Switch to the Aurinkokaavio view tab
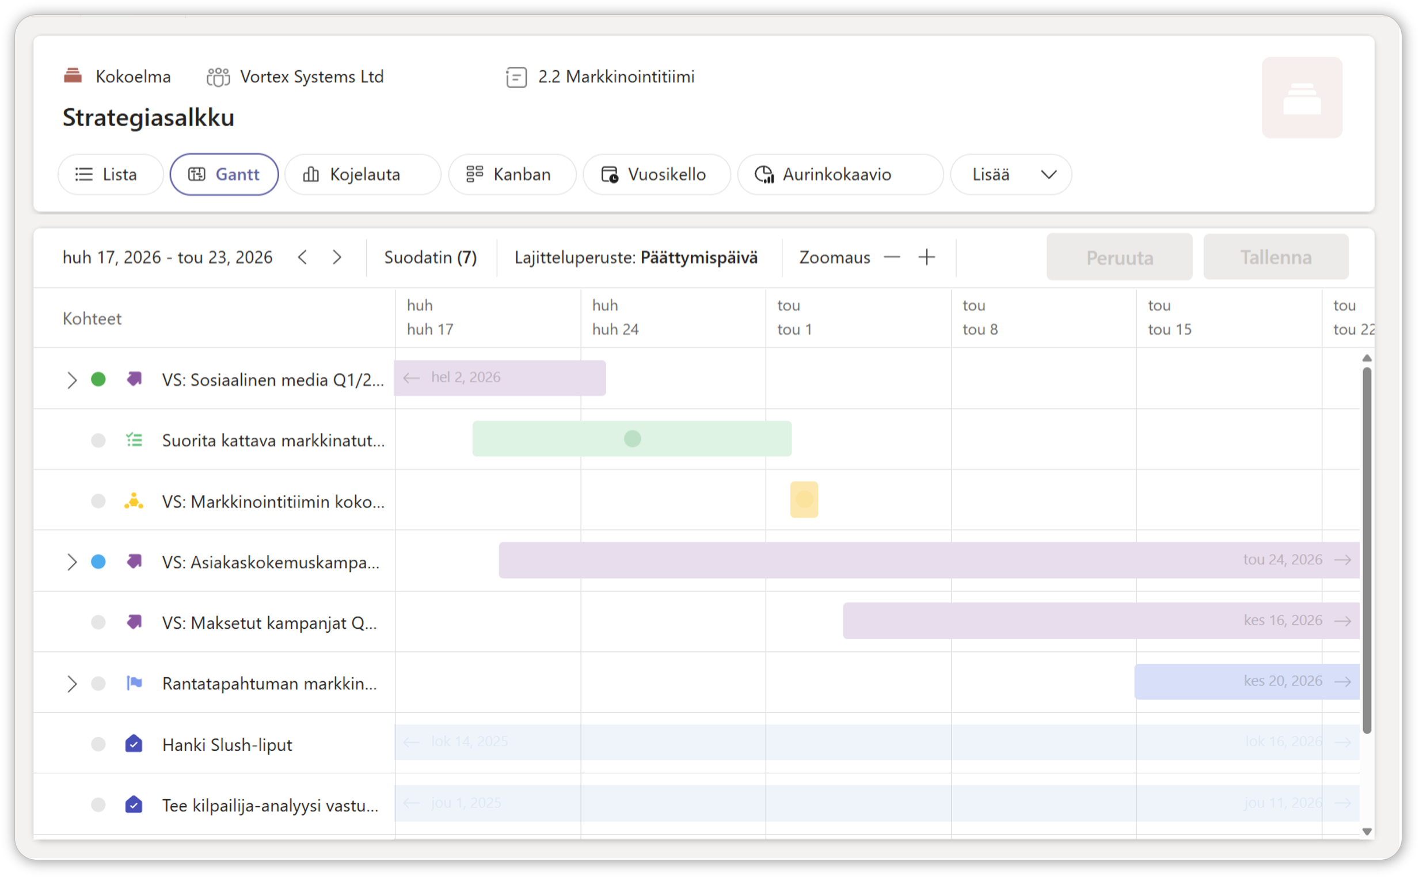This screenshot has width=1419, height=877. 839,174
